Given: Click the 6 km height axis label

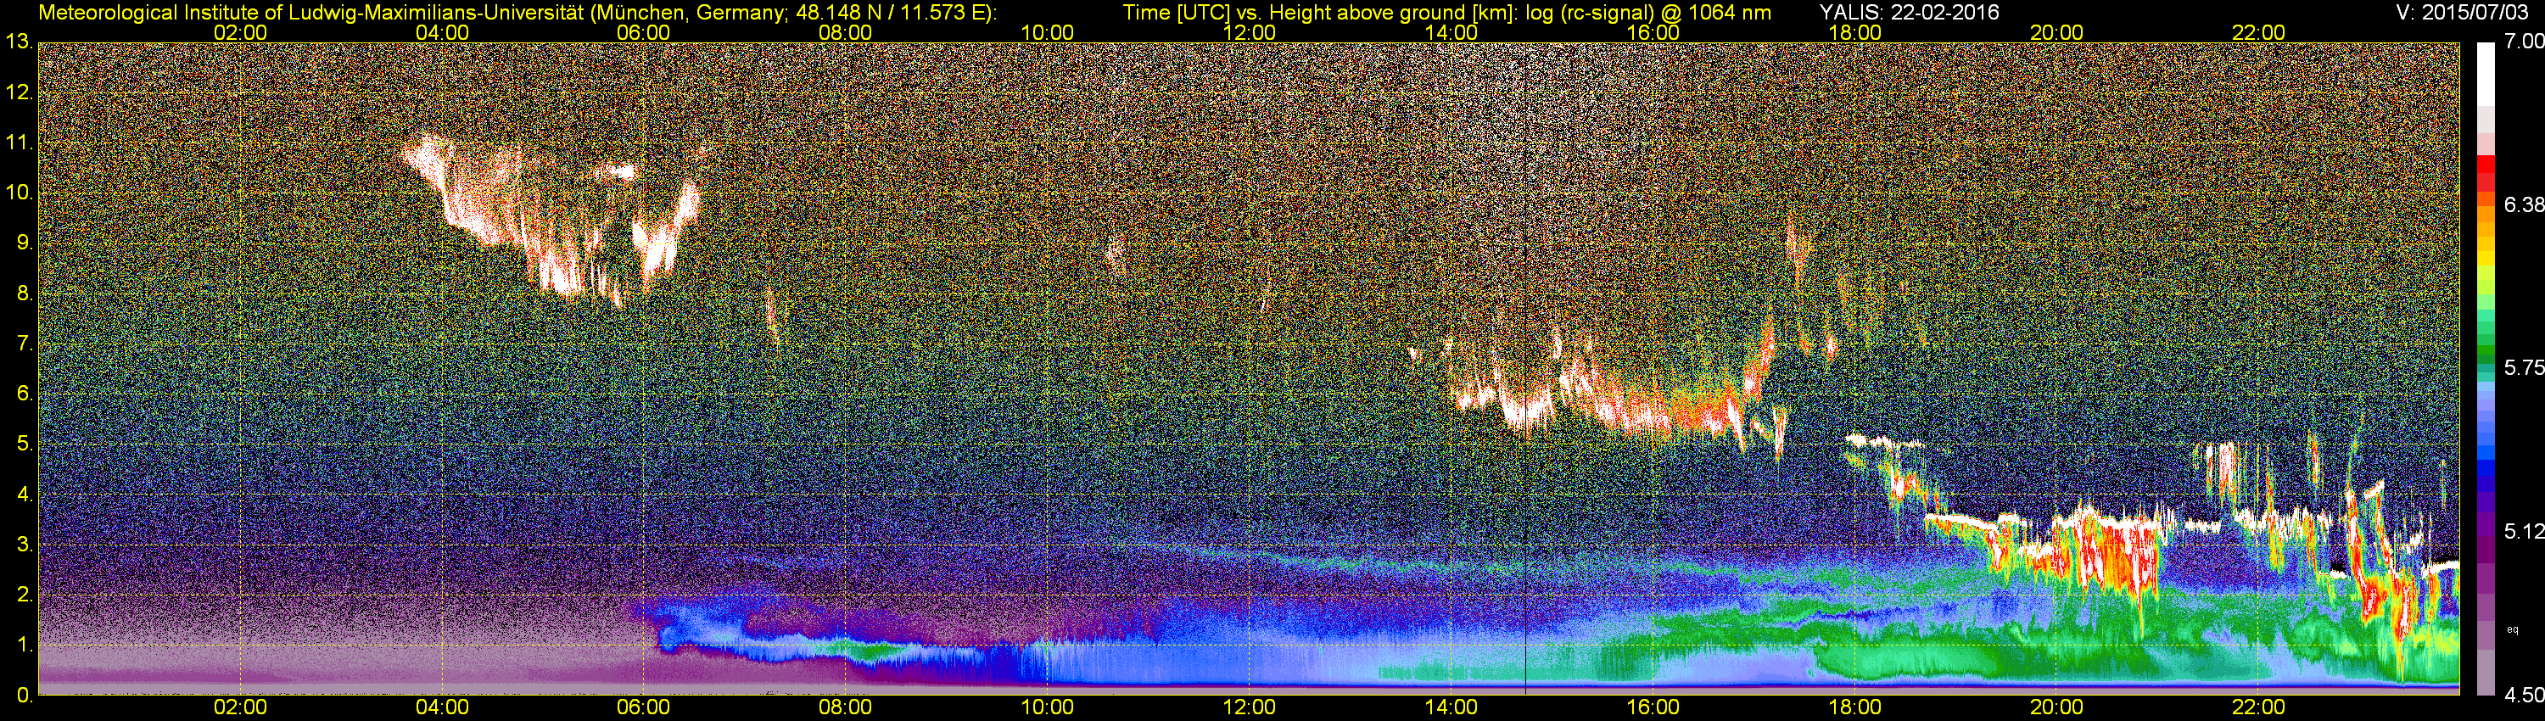Looking at the screenshot, I should 24,394.
